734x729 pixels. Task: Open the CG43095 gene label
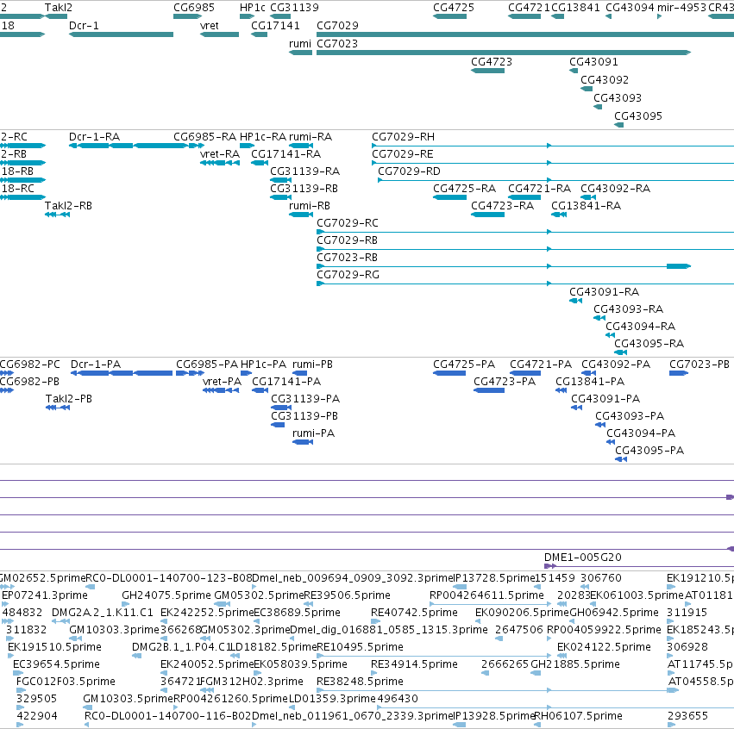(x=638, y=116)
